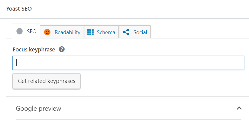Image resolution: width=249 pixels, height=131 pixels.
Task: Collapse Google preview using the chevron arrow
Action: point(239,108)
